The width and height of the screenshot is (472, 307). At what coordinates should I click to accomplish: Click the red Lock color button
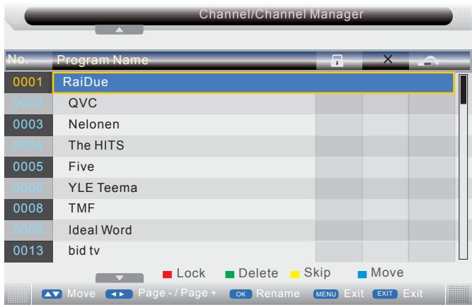[x=167, y=275]
